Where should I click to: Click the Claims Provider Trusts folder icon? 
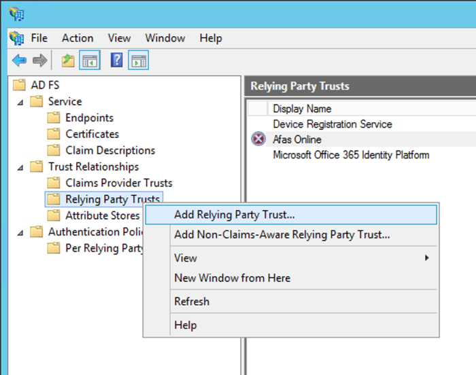pyautogui.click(x=54, y=183)
